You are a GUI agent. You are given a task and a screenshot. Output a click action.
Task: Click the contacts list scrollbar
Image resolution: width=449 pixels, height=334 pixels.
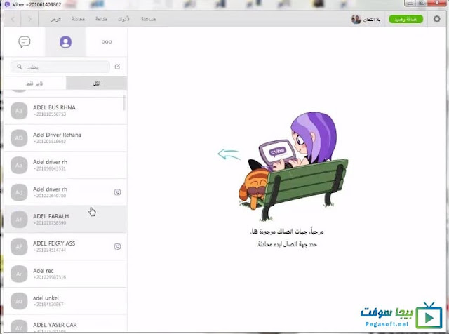124,102
